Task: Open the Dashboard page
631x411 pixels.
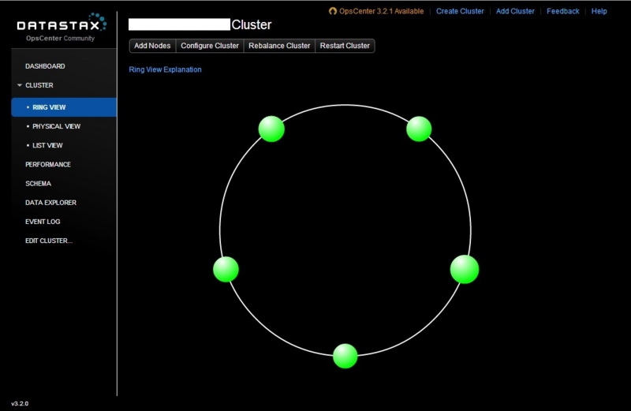Action: click(45, 66)
